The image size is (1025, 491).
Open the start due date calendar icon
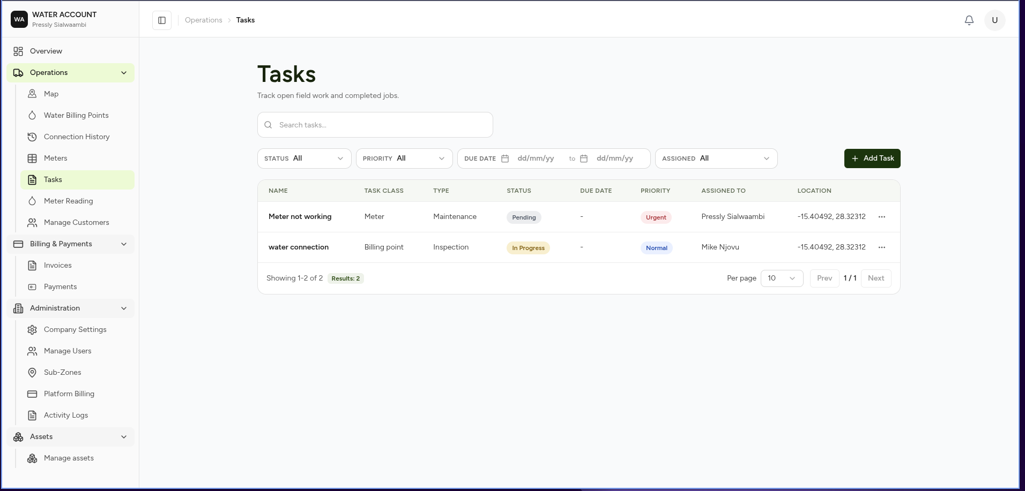click(x=505, y=158)
